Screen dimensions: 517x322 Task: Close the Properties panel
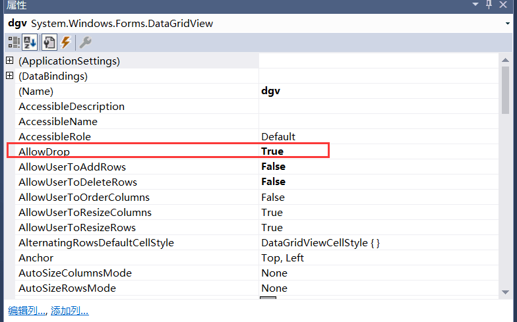tap(503, 5)
